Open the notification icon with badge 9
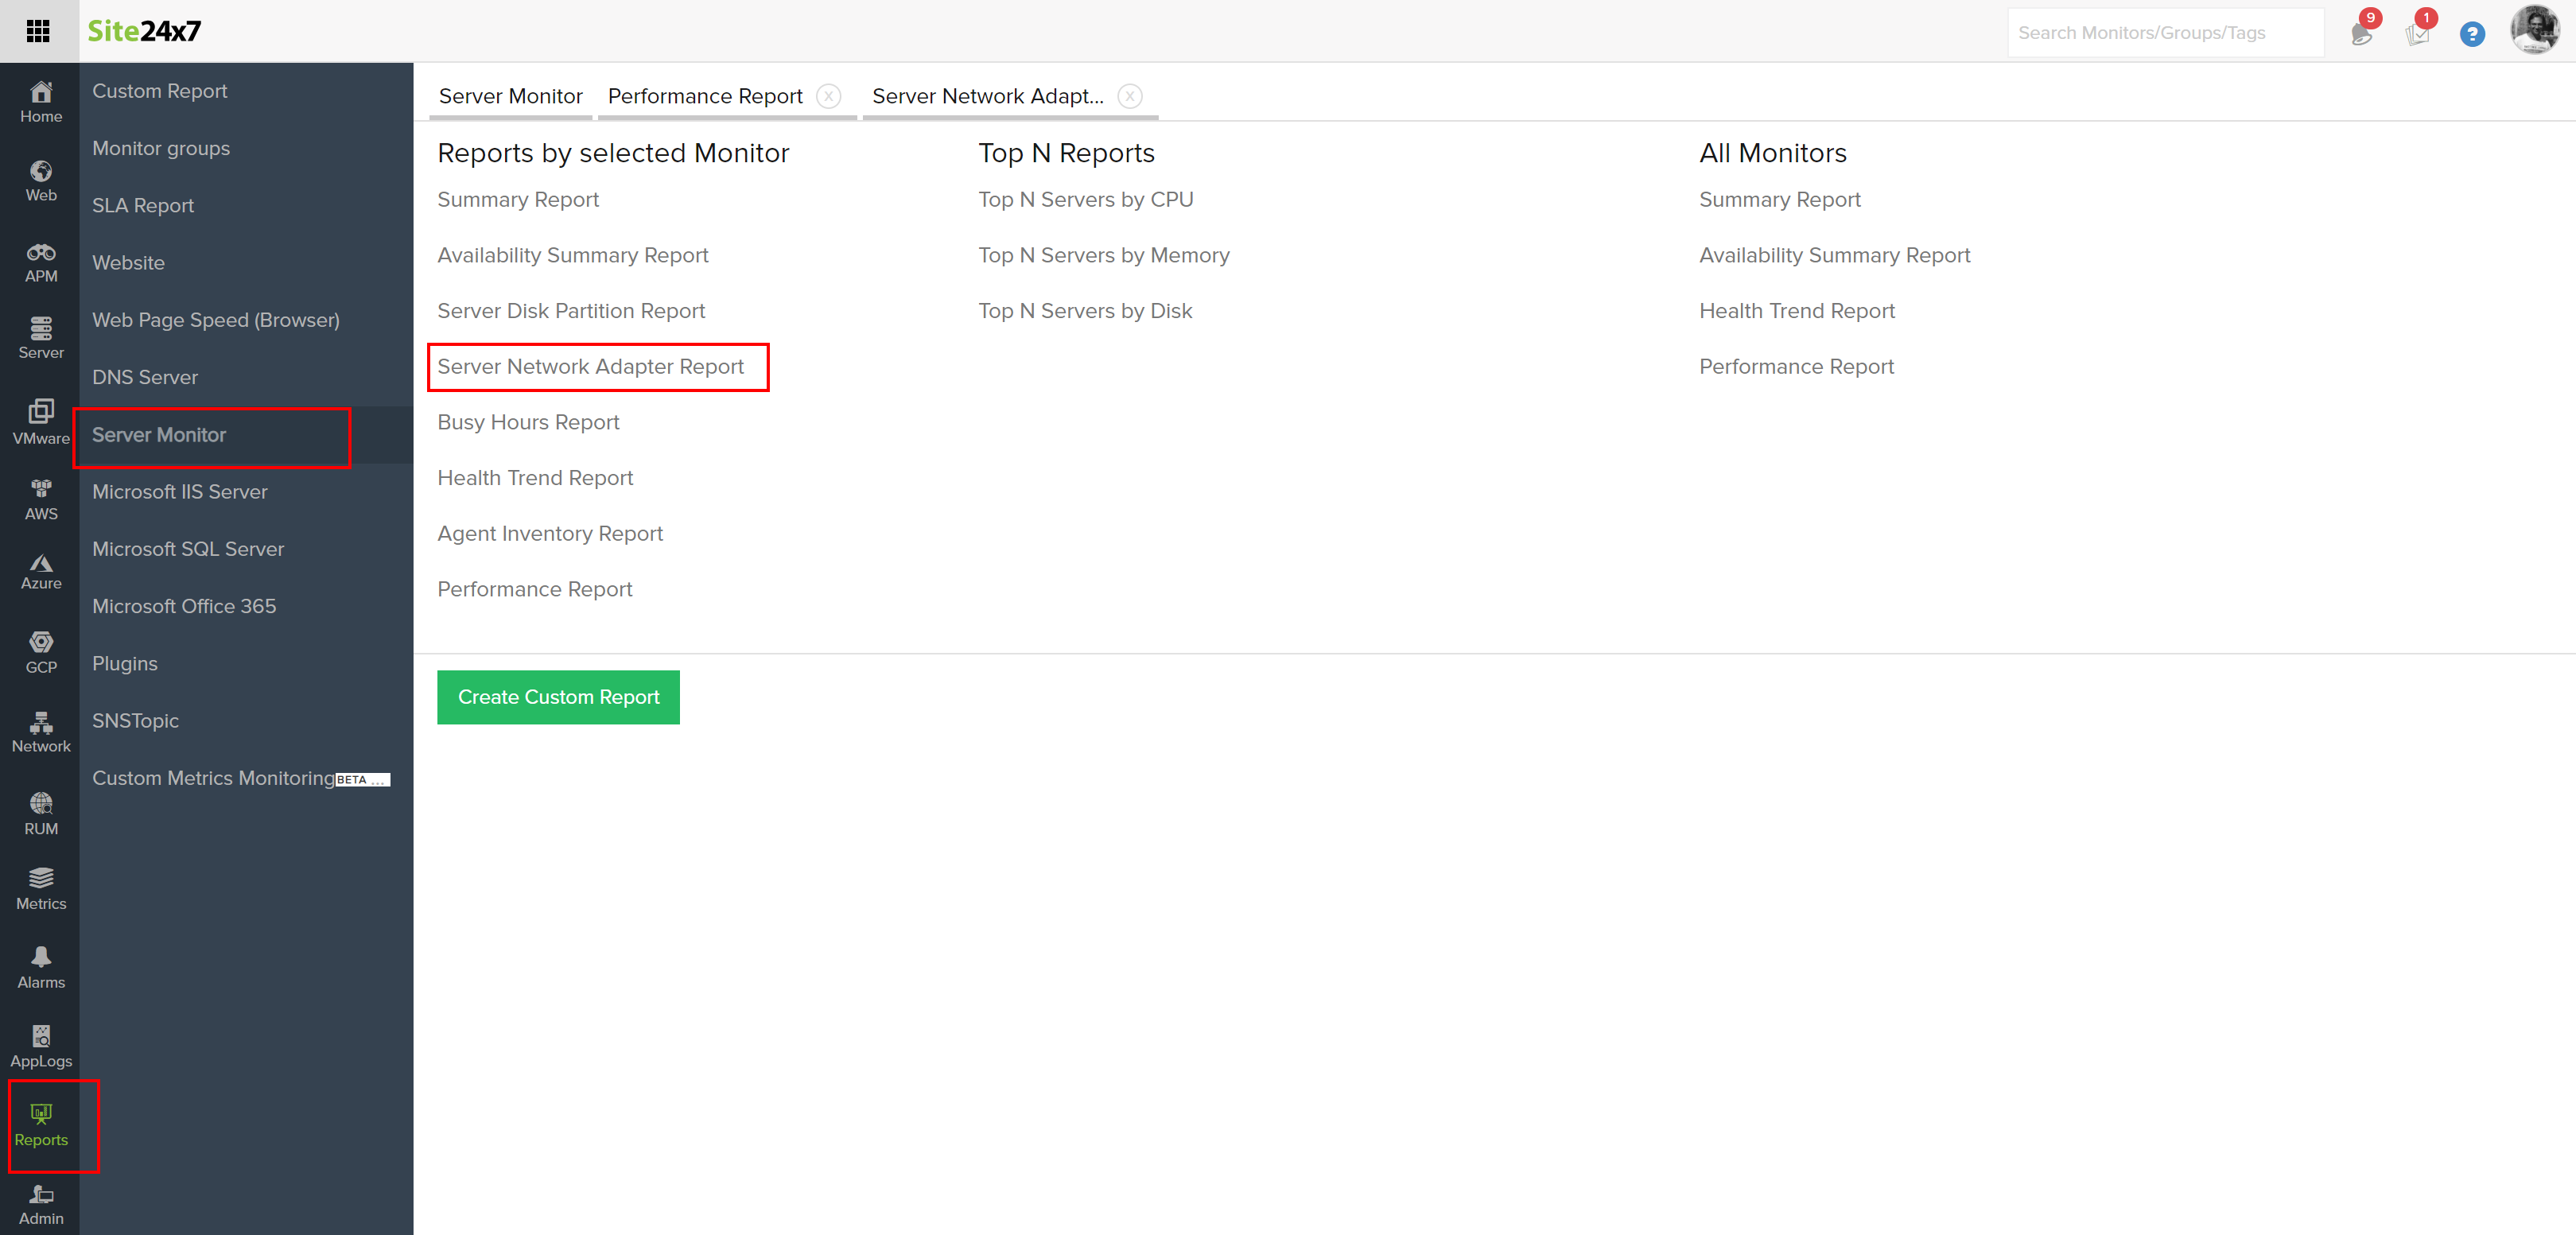This screenshot has height=1235, width=2576. [2362, 32]
